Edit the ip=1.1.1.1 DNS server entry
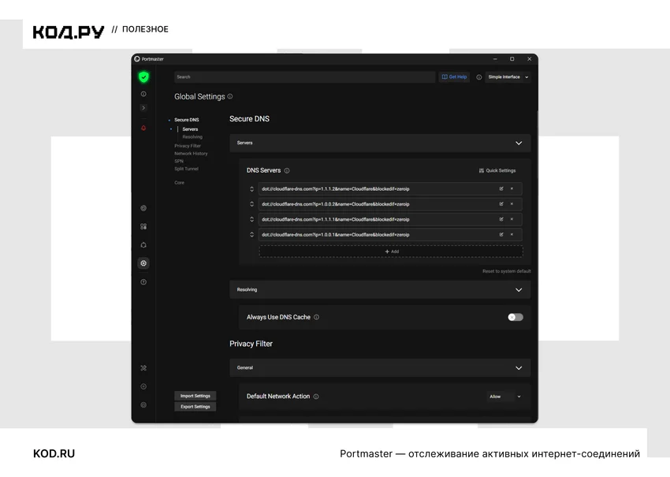670x477 pixels. tap(501, 219)
